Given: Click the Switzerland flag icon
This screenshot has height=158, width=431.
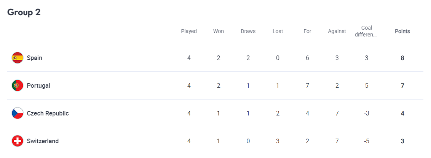Looking at the screenshot, I should point(18,141).
